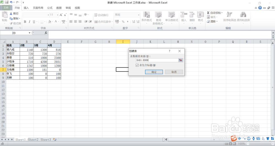Toggle middle vertical alignment
Image resolution: width=275 pixels, height=146 pixels.
(75, 15)
